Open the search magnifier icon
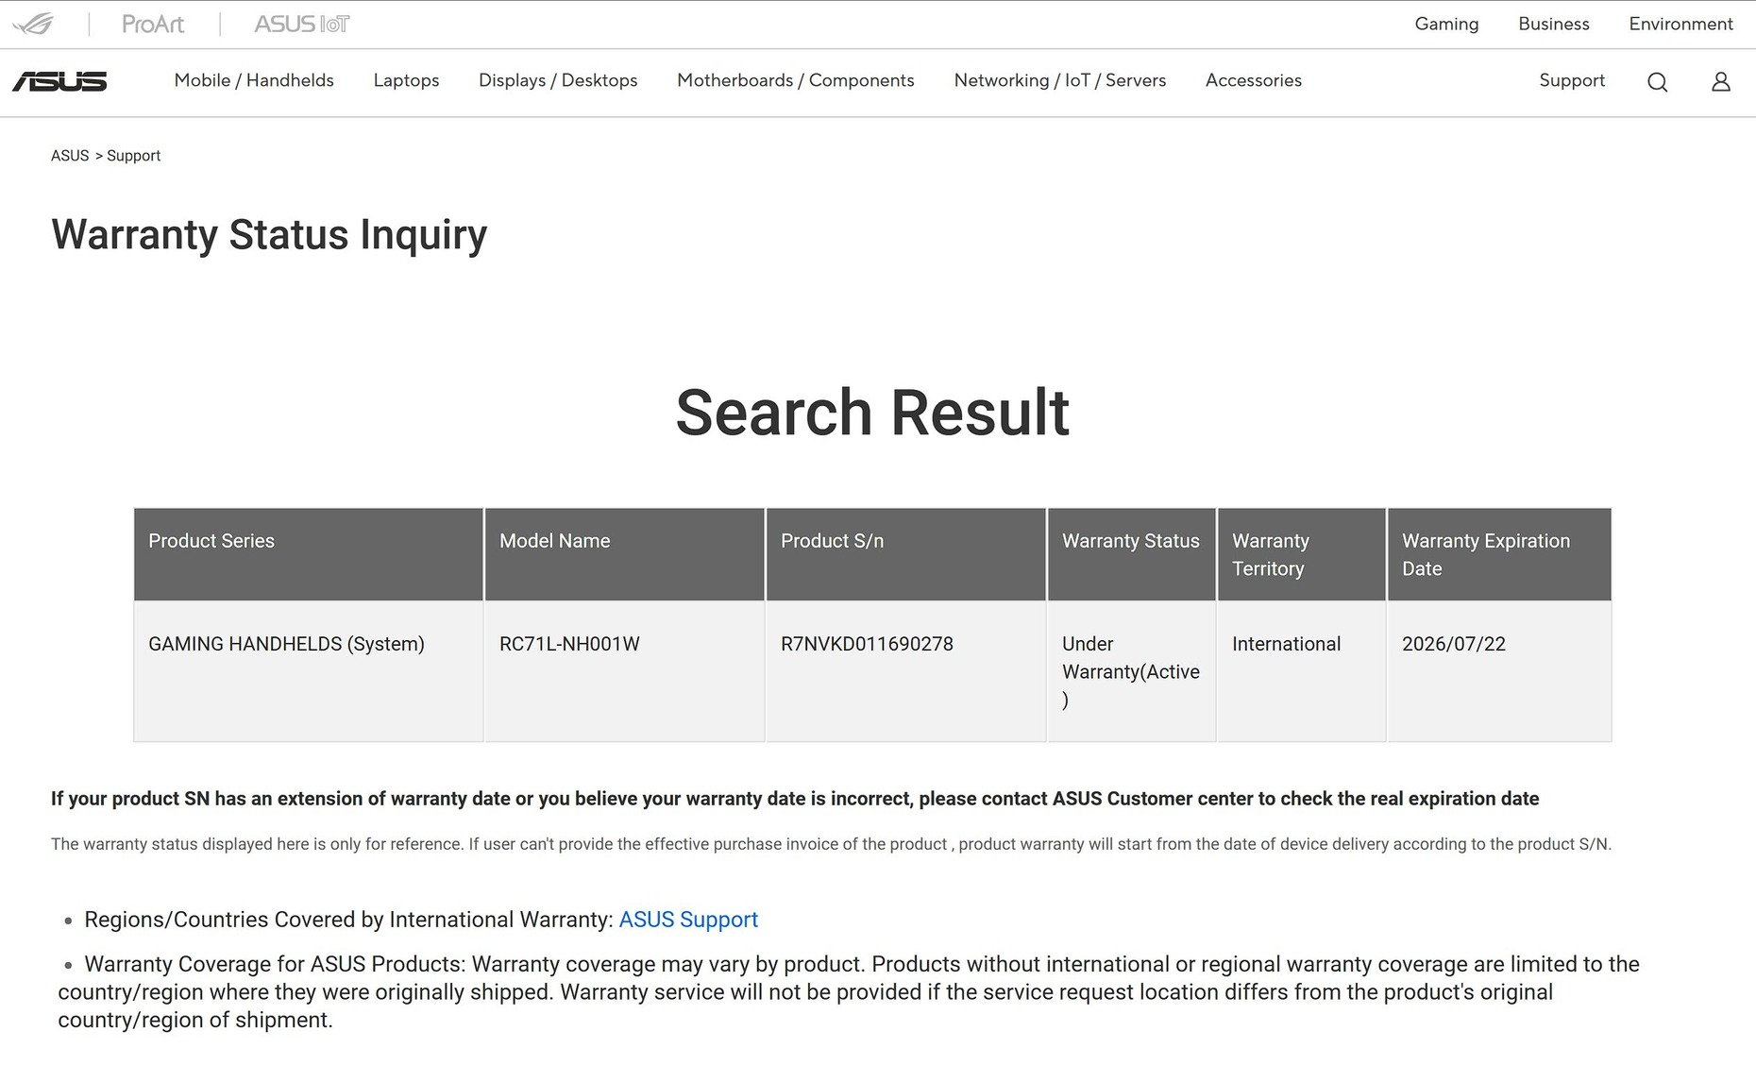Viewport: 1756px width, 1065px height. [1657, 82]
